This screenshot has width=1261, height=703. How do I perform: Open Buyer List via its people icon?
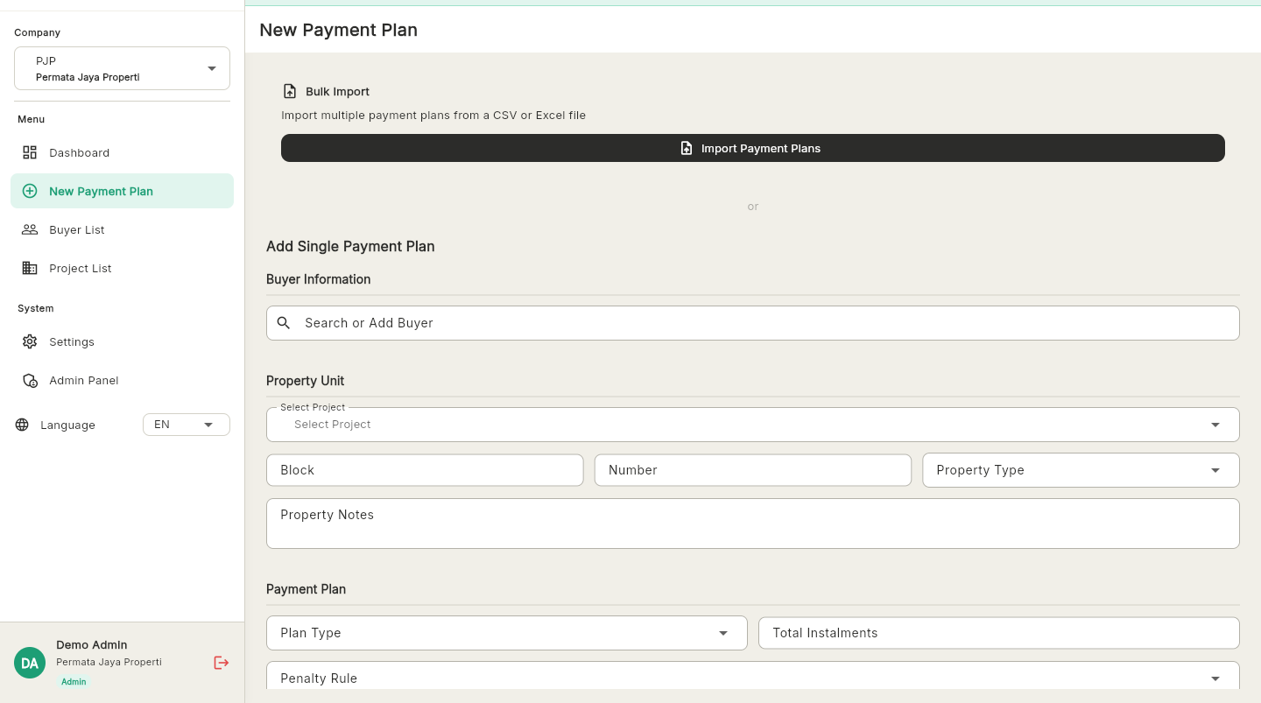click(x=30, y=229)
